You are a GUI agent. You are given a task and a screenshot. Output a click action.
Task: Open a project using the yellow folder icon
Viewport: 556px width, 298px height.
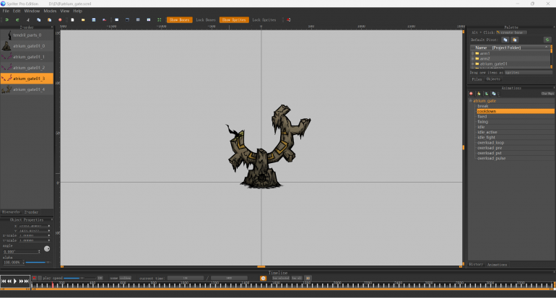tap(83, 20)
